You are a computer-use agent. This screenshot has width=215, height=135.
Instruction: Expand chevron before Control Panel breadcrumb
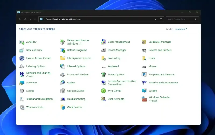tap(44, 19)
